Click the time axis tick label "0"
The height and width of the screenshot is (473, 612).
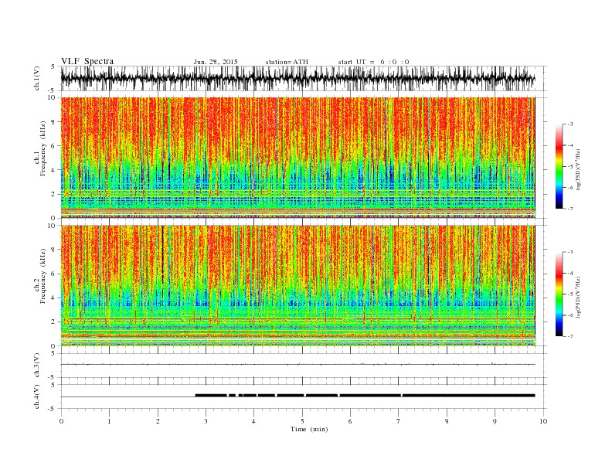(61, 421)
